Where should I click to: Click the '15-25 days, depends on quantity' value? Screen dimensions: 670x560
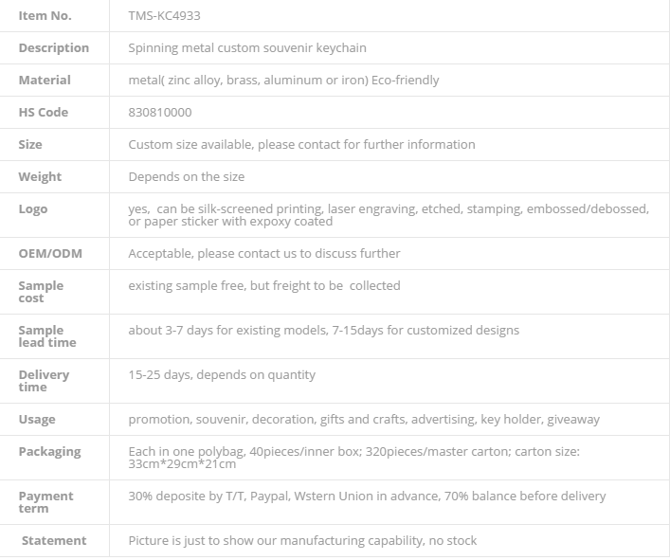(x=222, y=374)
